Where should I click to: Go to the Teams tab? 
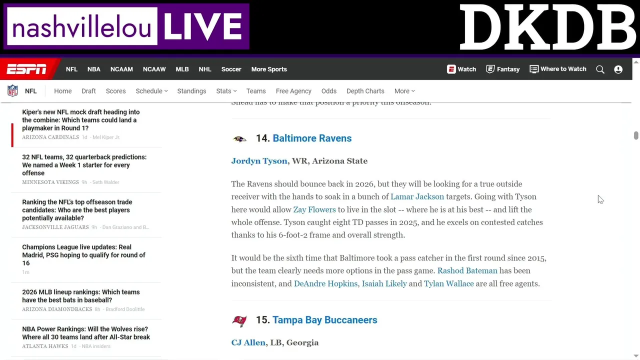pyautogui.click(x=256, y=91)
